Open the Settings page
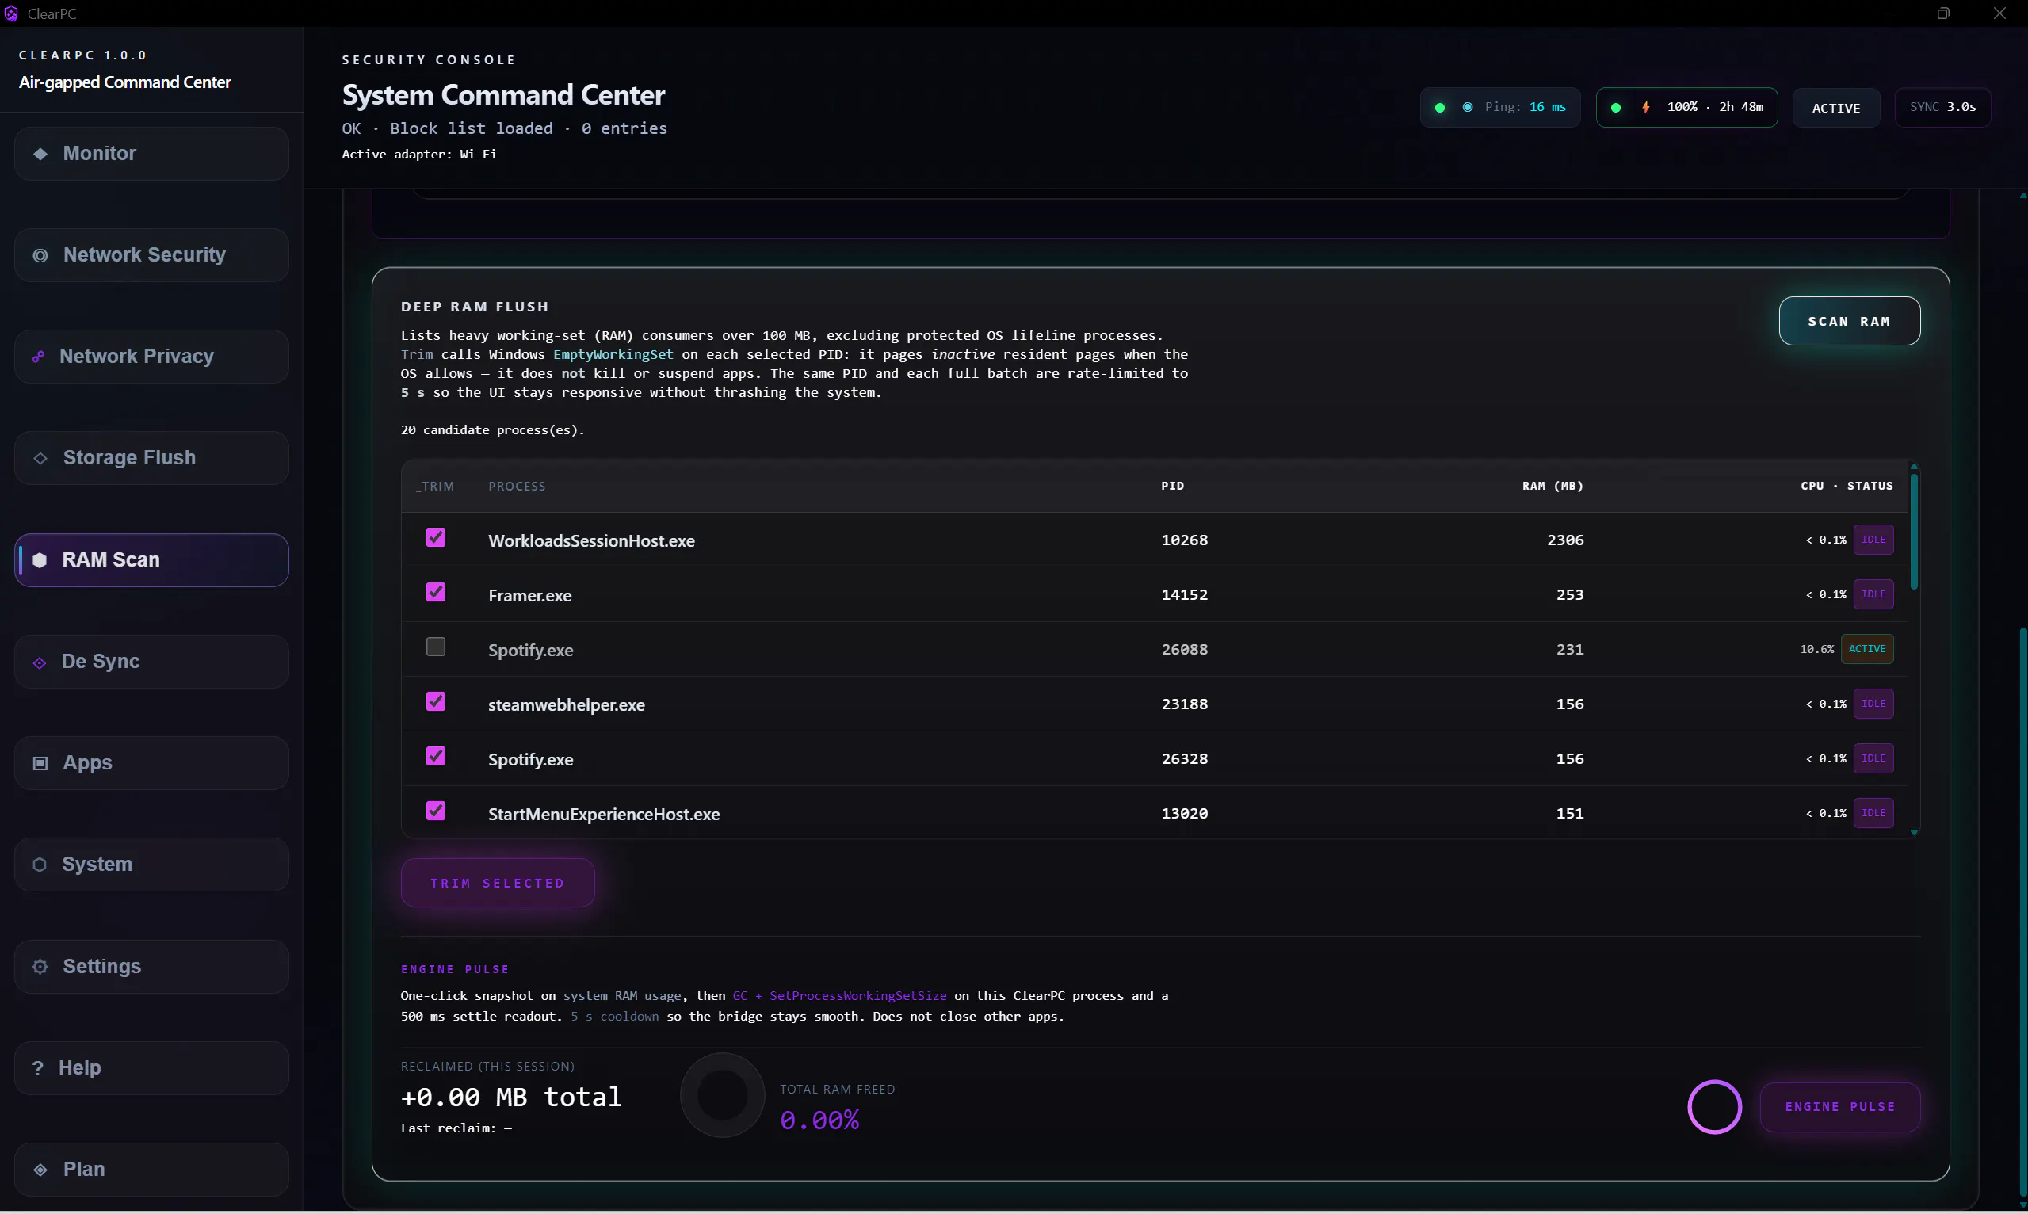2028x1214 pixels. pyautogui.click(x=151, y=967)
